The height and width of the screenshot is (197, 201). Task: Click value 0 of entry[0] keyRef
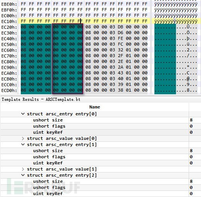(x=191, y=132)
